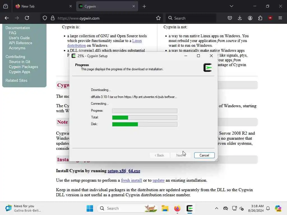Open clock and date flyout
The width and height of the screenshot is (287, 215).
pyautogui.click(x=256, y=208)
